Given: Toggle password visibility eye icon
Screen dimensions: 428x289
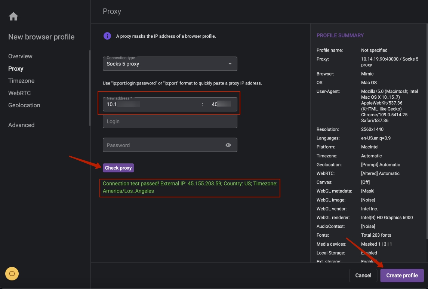Looking at the screenshot, I should click(x=228, y=145).
